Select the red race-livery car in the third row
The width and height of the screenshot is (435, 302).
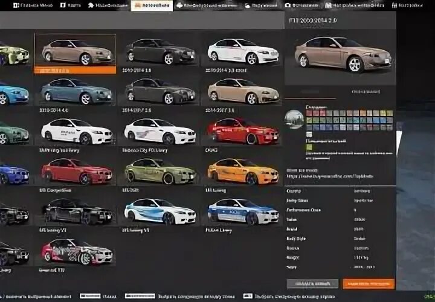pos(242,131)
